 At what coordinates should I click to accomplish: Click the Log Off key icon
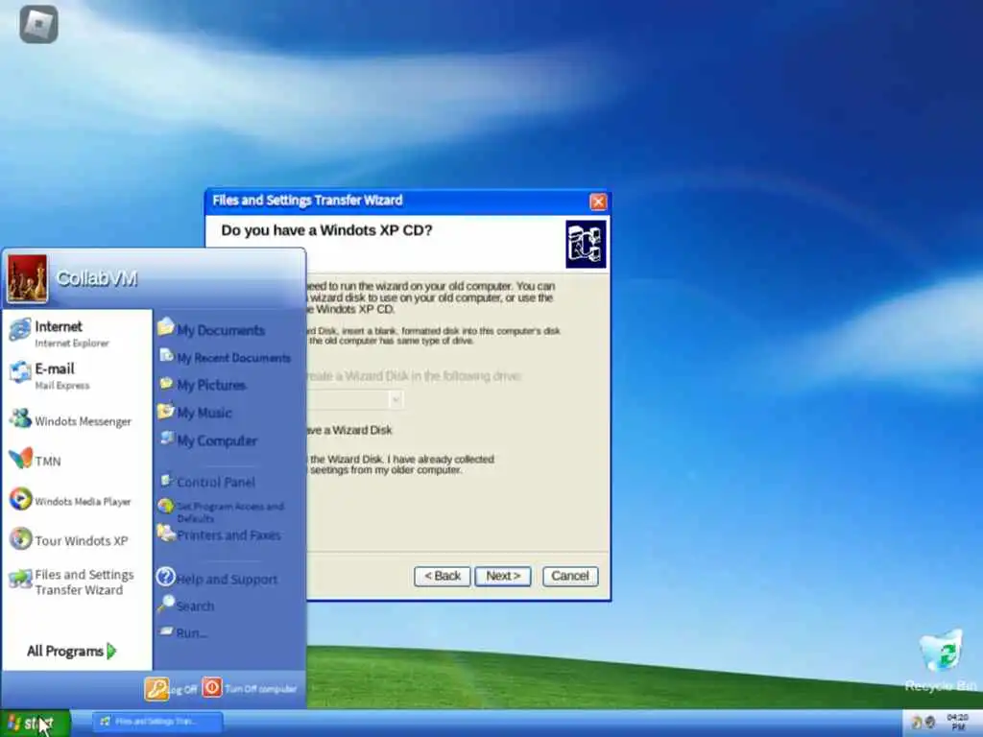(156, 689)
